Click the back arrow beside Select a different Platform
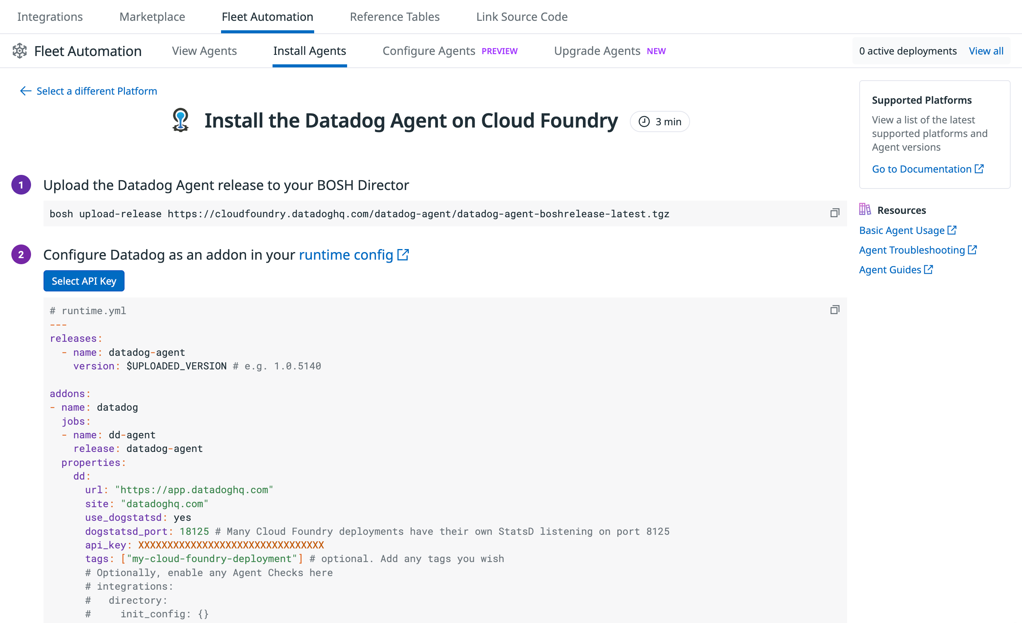1022x623 pixels. [x=26, y=91]
